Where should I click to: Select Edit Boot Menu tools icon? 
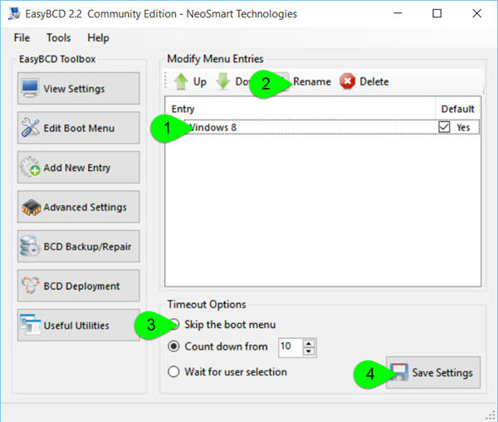pyautogui.click(x=30, y=127)
